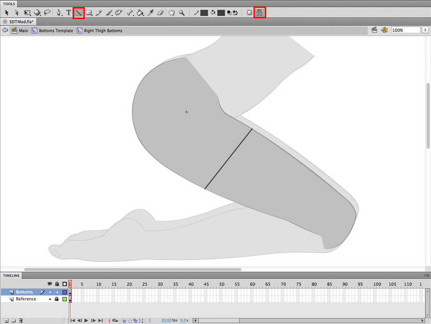
Task: Toggle Snap to Objects magnet
Action: 260,13
